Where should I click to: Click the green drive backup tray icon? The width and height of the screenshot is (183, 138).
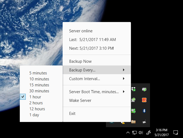(133, 111)
